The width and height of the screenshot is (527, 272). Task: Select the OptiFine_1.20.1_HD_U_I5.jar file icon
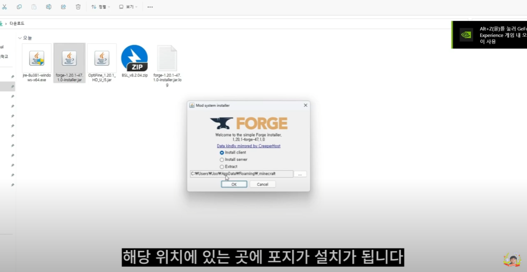click(x=102, y=58)
